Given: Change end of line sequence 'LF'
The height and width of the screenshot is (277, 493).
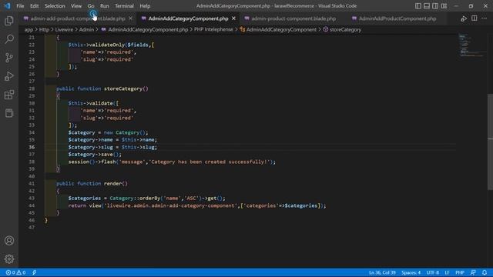Looking at the screenshot, I should pos(447,272).
